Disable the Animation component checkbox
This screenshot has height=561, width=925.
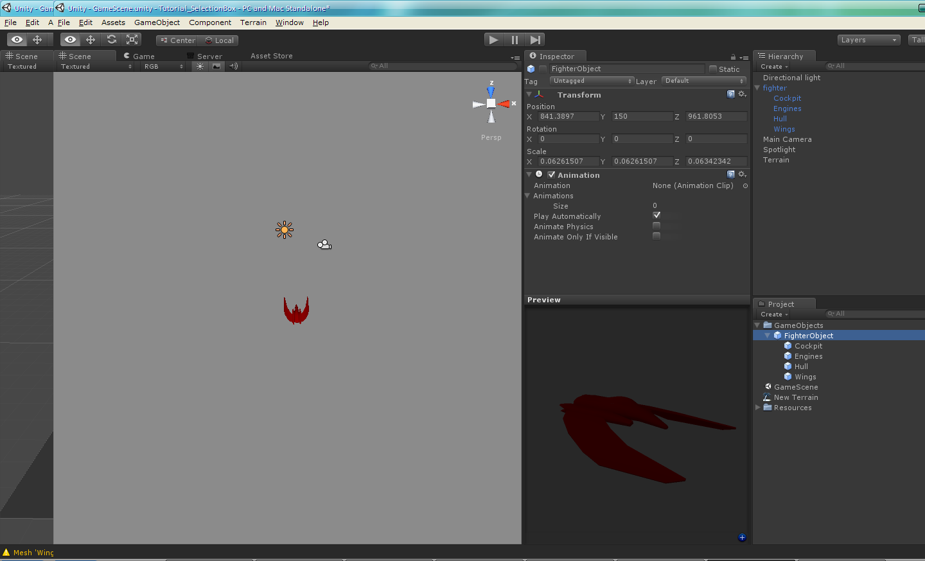pyautogui.click(x=551, y=175)
